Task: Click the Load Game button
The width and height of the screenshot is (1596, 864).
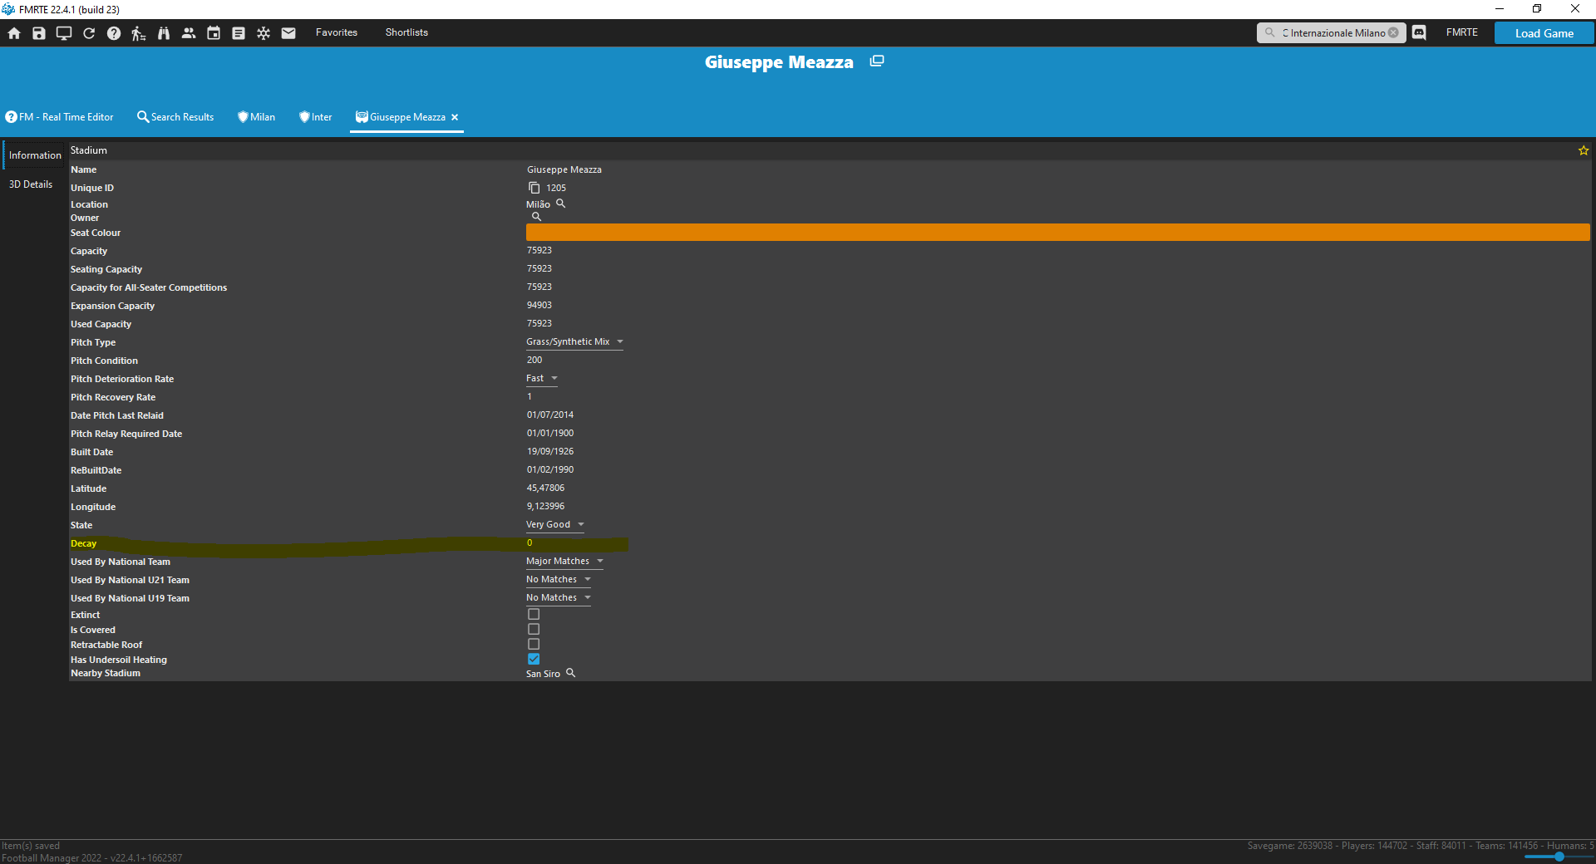Action: 1544,33
